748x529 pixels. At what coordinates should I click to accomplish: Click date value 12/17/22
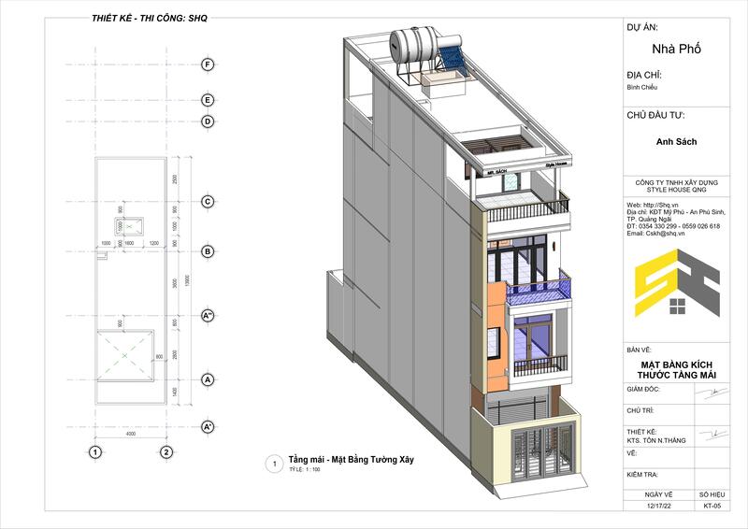tap(658, 507)
